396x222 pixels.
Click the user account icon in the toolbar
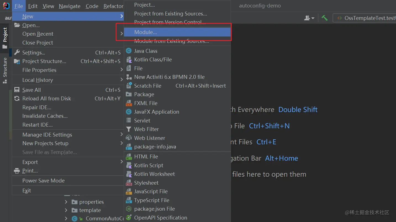point(309,18)
